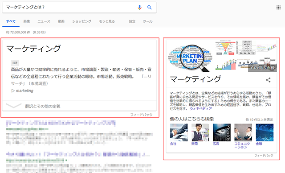Open the 広告 tuna image thumbnail
The image size is (285, 173).
[222, 132]
